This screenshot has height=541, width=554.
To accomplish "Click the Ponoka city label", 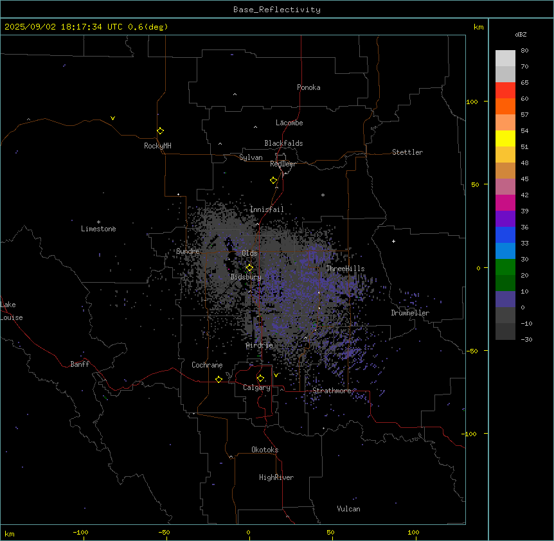I will pyautogui.click(x=308, y=87).
